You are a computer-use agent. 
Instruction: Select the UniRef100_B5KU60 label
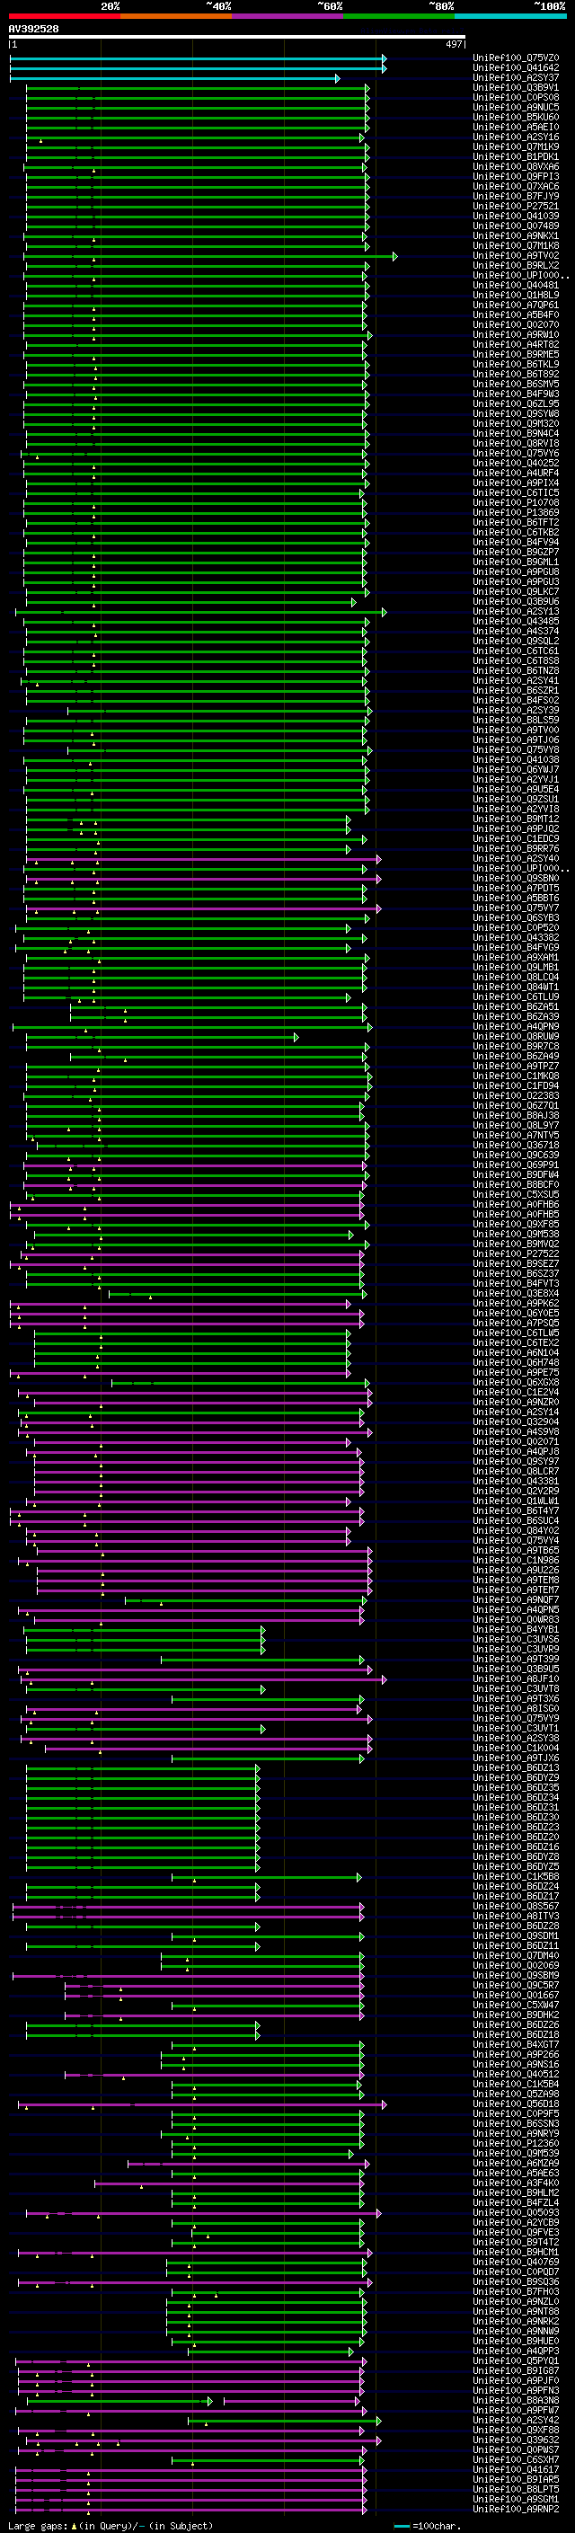point(516,117)
